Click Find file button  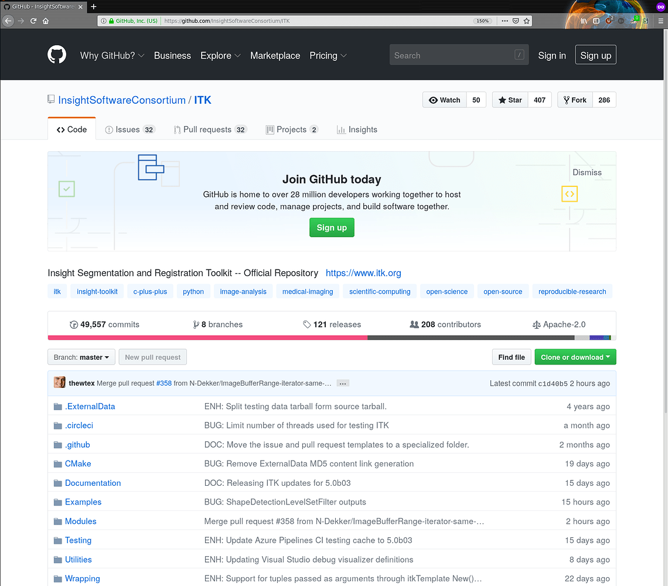511,357
